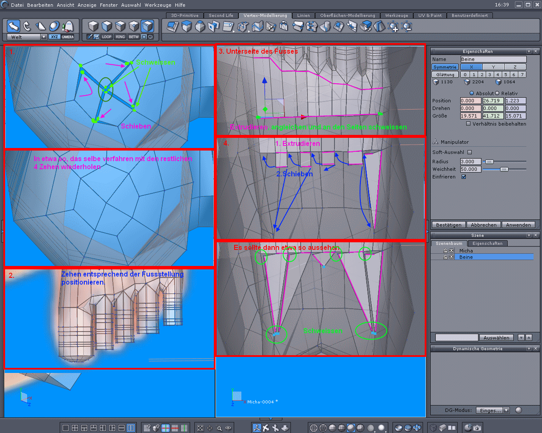Viewport: 542px width, 433px height.
Task: Click the fit-all view icon in bottom bar
Action: tap(200, 428)
